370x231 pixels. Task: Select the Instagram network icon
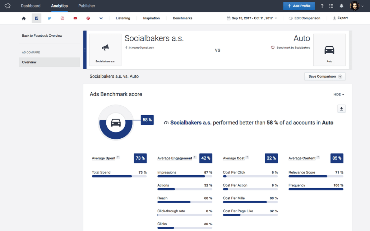pyautogui.click(x=62, y=18)
